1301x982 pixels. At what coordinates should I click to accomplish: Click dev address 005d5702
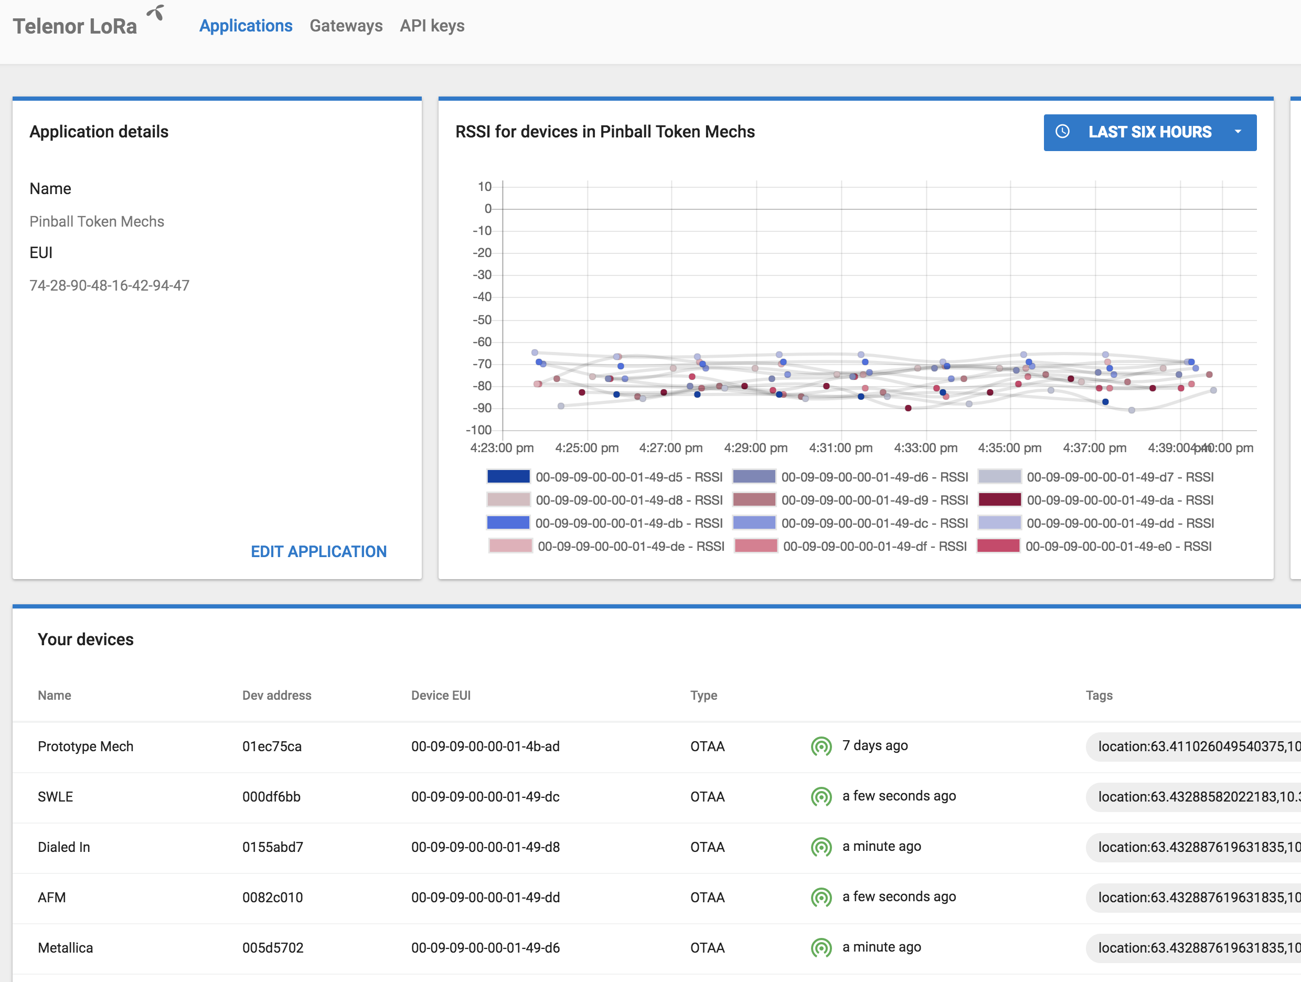click(x=273, y=948)
